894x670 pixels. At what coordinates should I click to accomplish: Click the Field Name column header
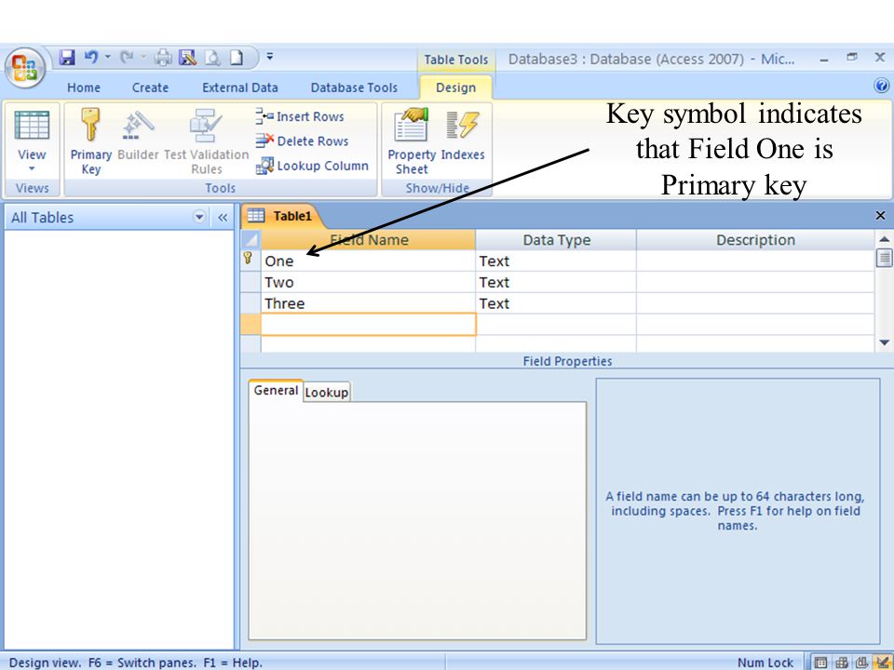(x=369, y=240)
